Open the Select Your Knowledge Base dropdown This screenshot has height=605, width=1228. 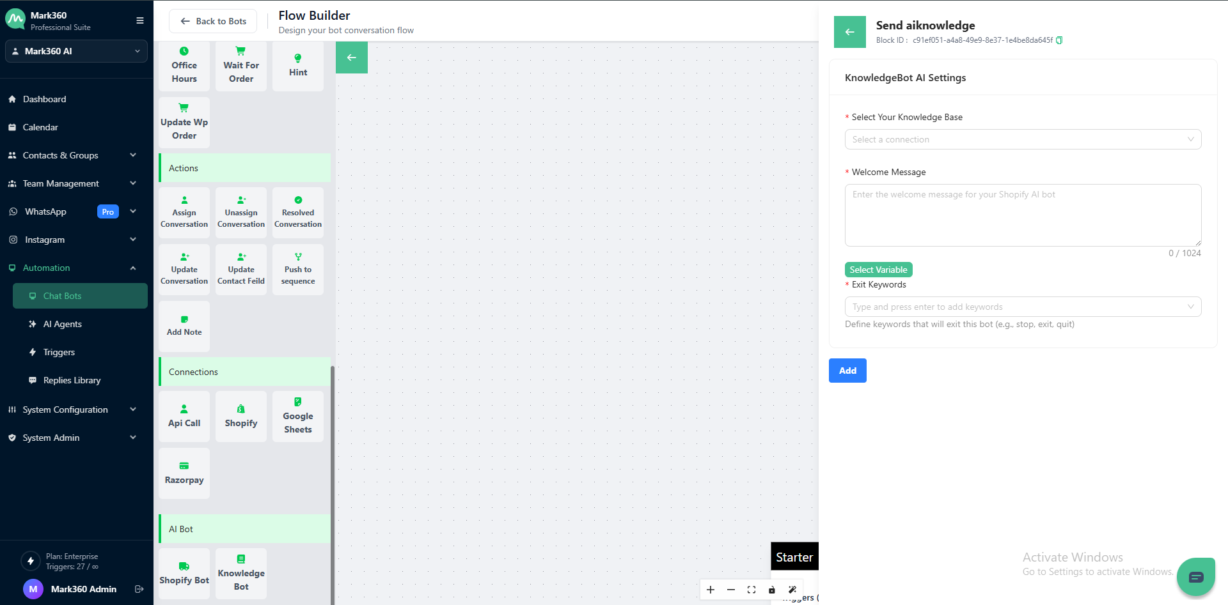click(x=1023, y=139)
